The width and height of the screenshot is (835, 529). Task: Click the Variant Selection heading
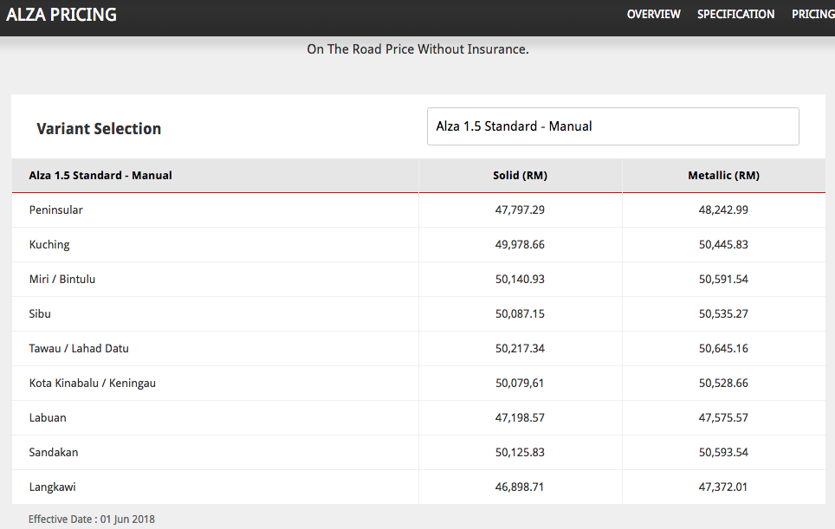99,129
